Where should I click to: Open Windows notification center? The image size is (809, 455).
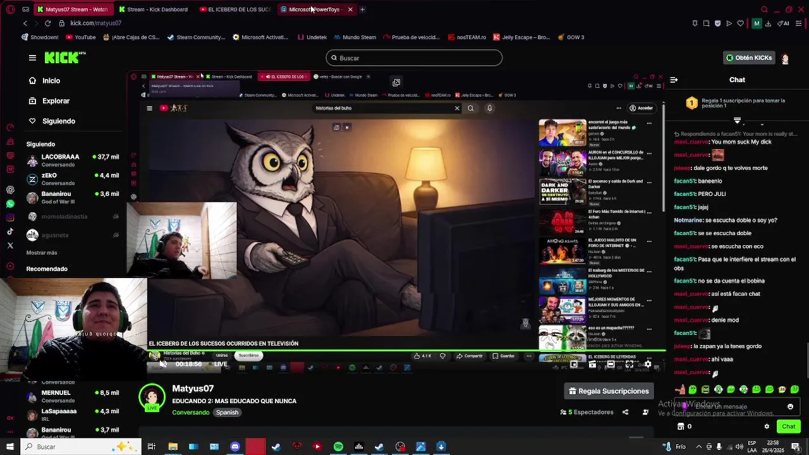pos(796,447)
